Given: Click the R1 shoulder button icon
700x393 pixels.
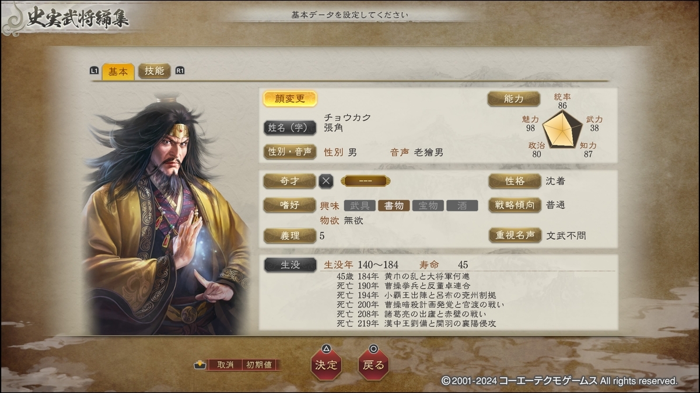Looking at the screenshot, I should point(180,71).
